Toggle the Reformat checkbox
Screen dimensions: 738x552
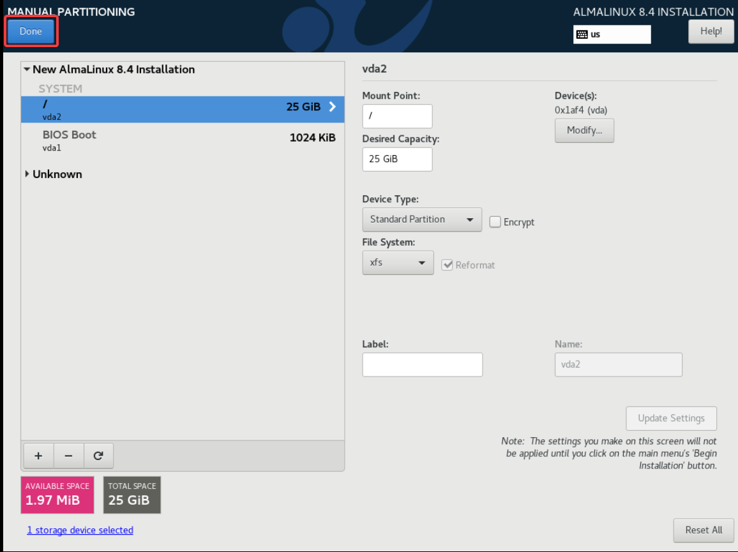(x=447, y=265)
